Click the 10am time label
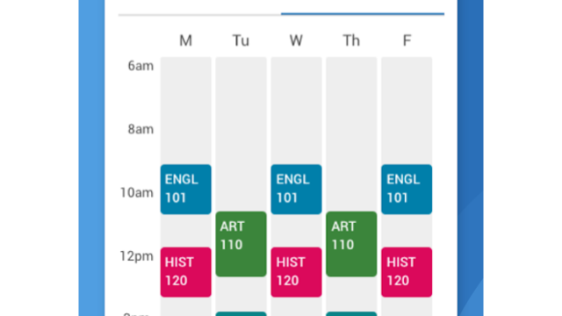Viewport: 562px width, 316px height. point(137,192)
